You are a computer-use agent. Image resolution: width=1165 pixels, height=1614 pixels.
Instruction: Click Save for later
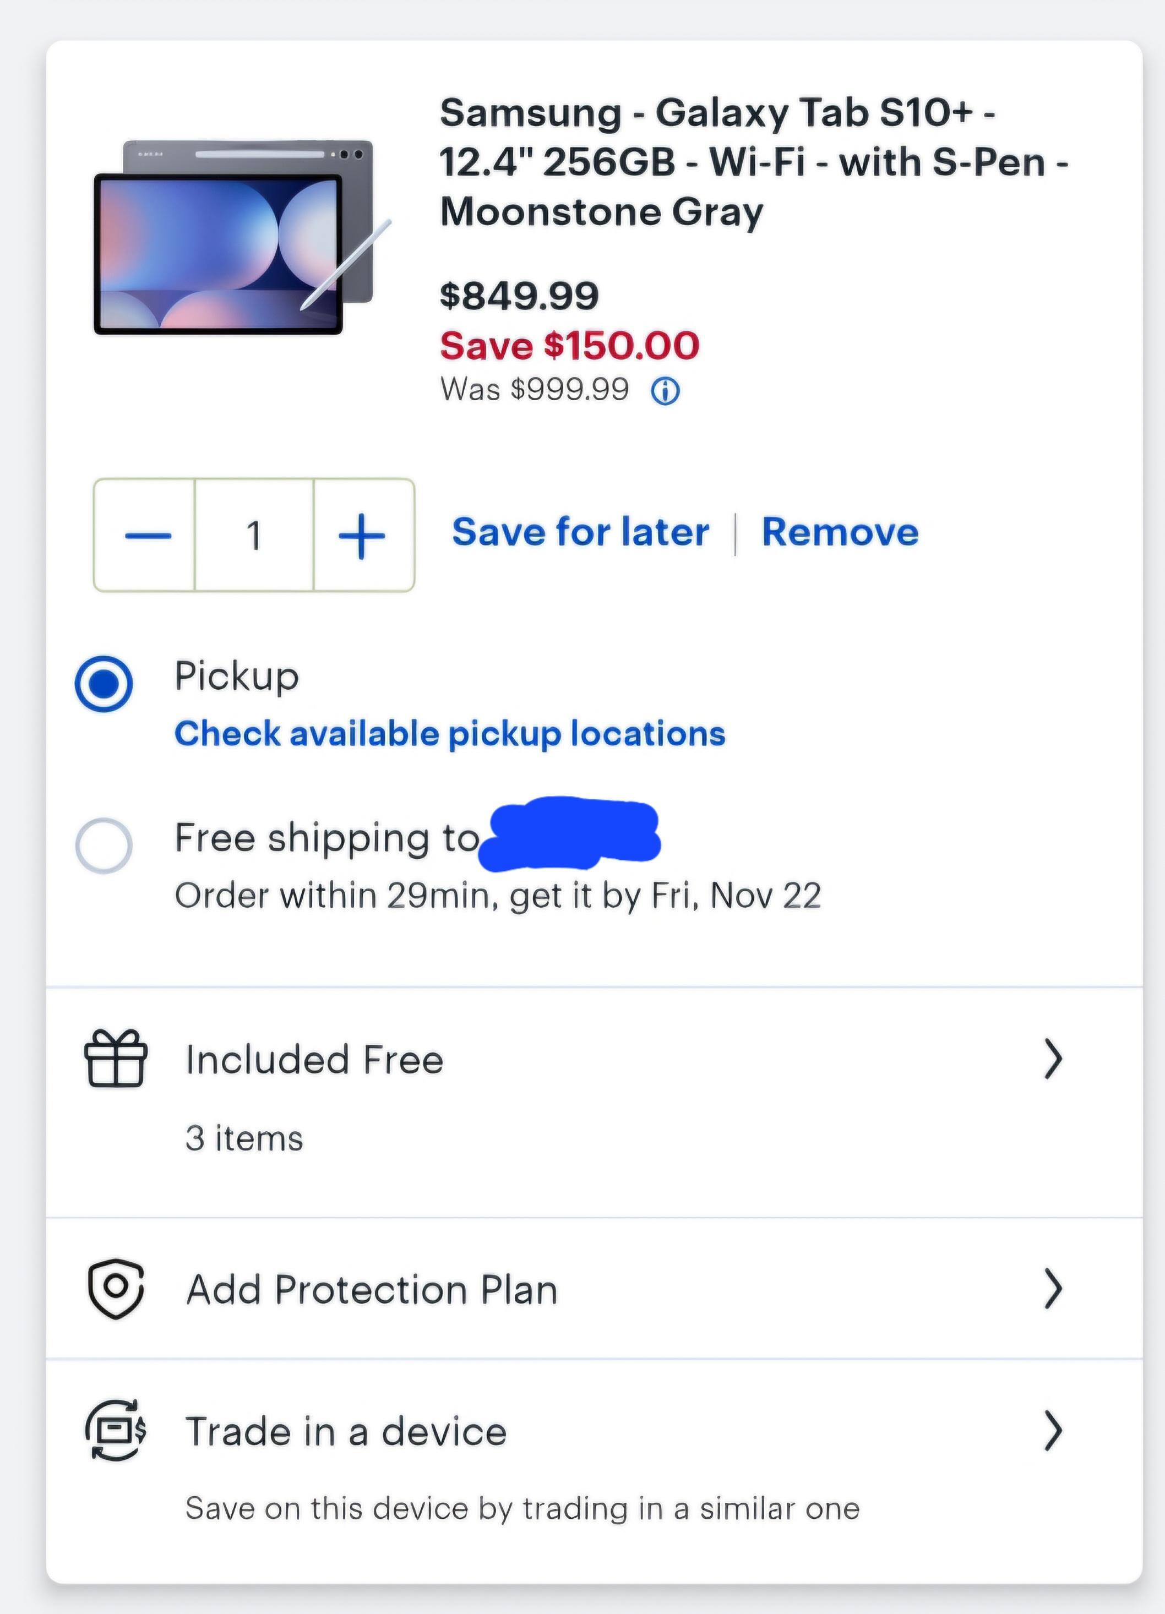pyautogui.click(x=581, y=531)
